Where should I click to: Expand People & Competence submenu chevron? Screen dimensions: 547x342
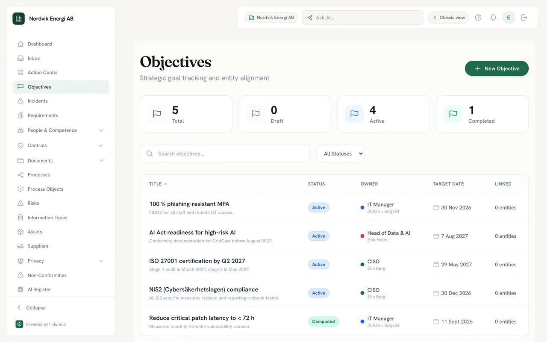tap(101, 130)
